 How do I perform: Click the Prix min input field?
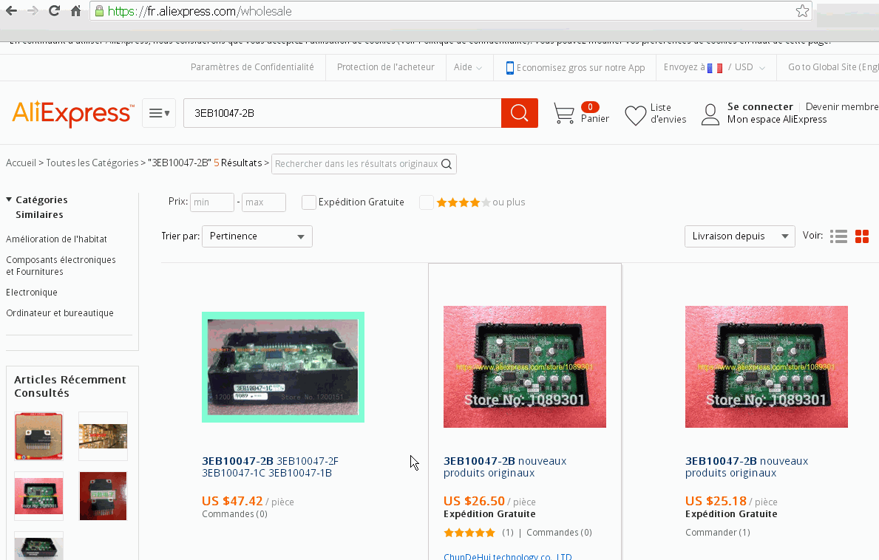[x=212, y=202]
